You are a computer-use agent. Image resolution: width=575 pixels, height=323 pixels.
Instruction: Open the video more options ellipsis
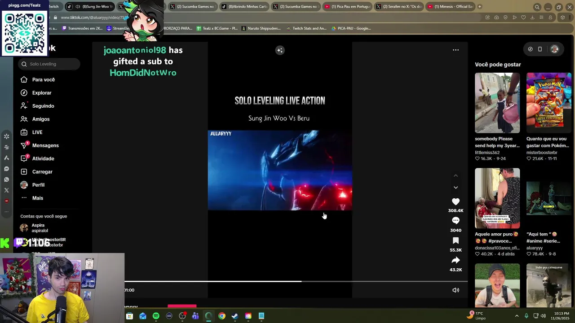(456, 50)
